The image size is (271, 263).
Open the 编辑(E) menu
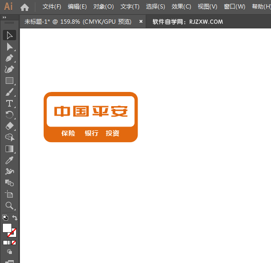pyautogui.click(x=77, y=7)
